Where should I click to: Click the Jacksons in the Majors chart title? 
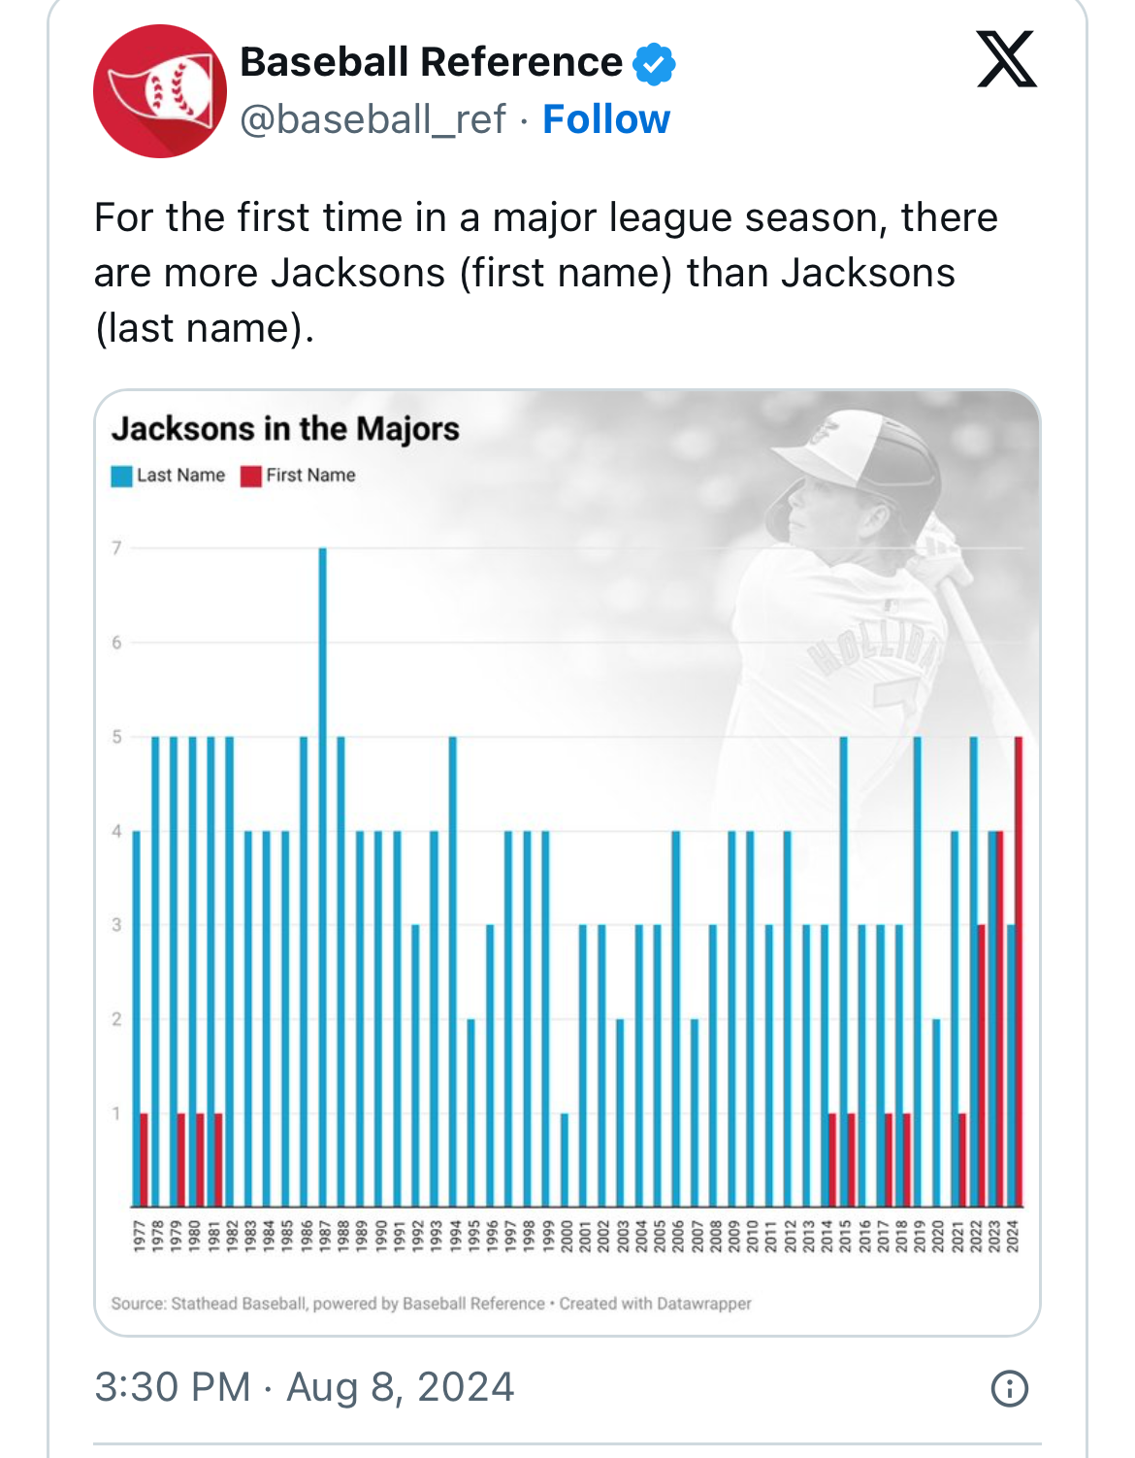coord(285,428)
